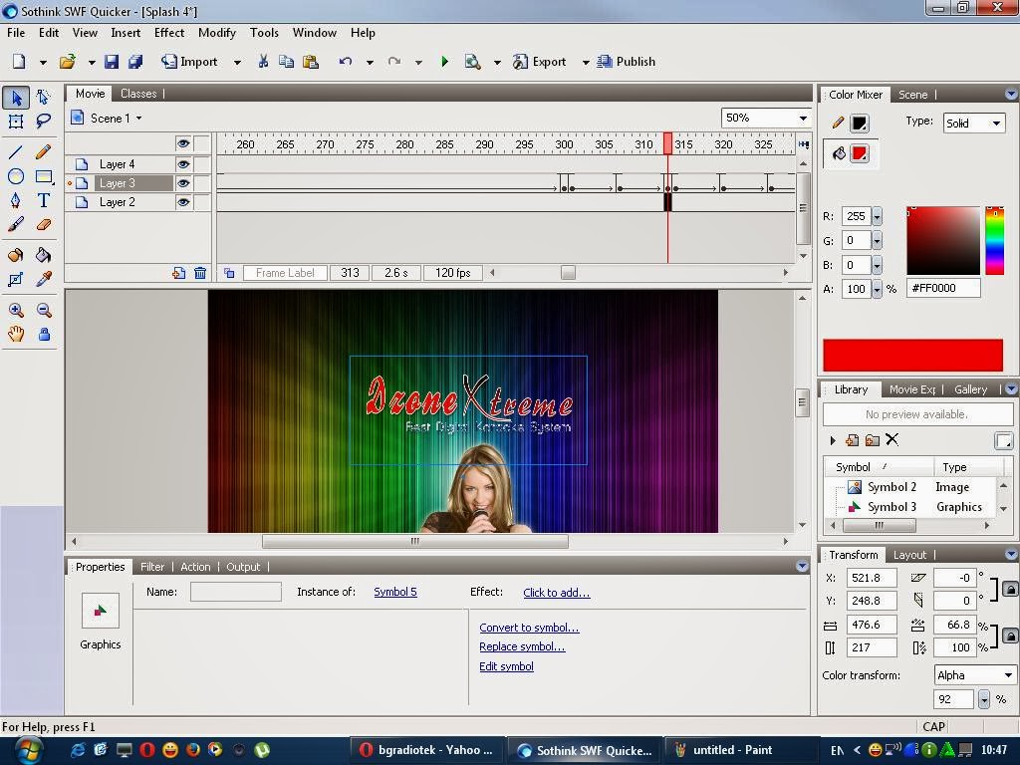Click the black stroke color swatch
This screenshot has height=765, width=1020.
click(860, 123)
